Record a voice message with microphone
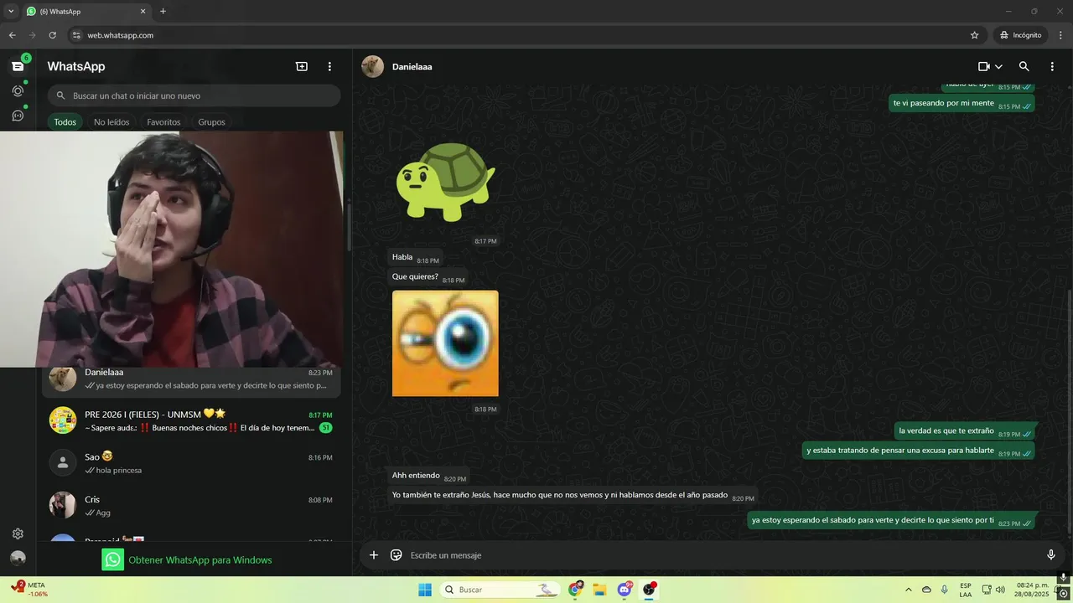This screenshot has width=1073, height=603. coord(1051,554)
